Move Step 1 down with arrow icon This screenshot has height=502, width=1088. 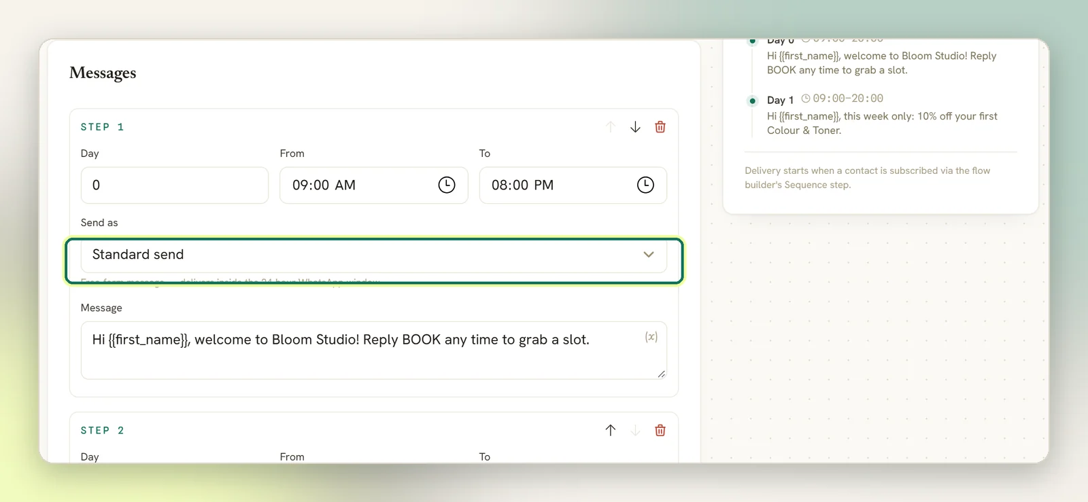[635, 127]
